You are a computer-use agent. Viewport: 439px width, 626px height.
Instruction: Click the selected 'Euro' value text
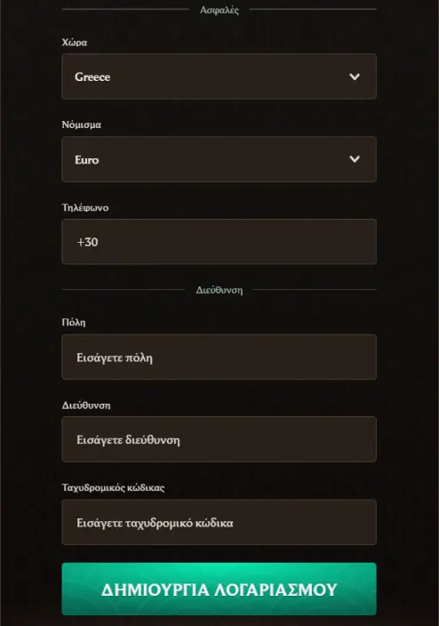(86, 160)
